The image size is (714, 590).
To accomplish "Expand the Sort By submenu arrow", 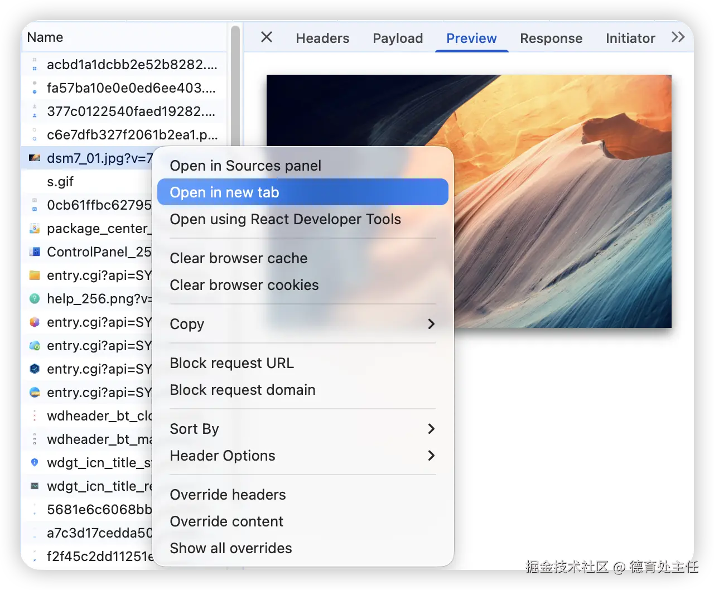I will (431, 429).
